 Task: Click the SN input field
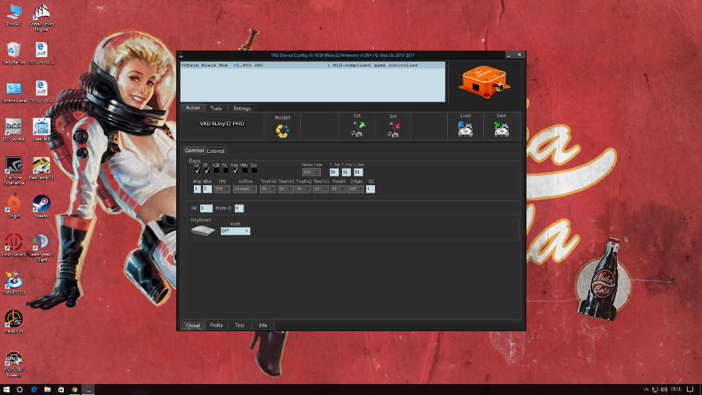(206, 208)
